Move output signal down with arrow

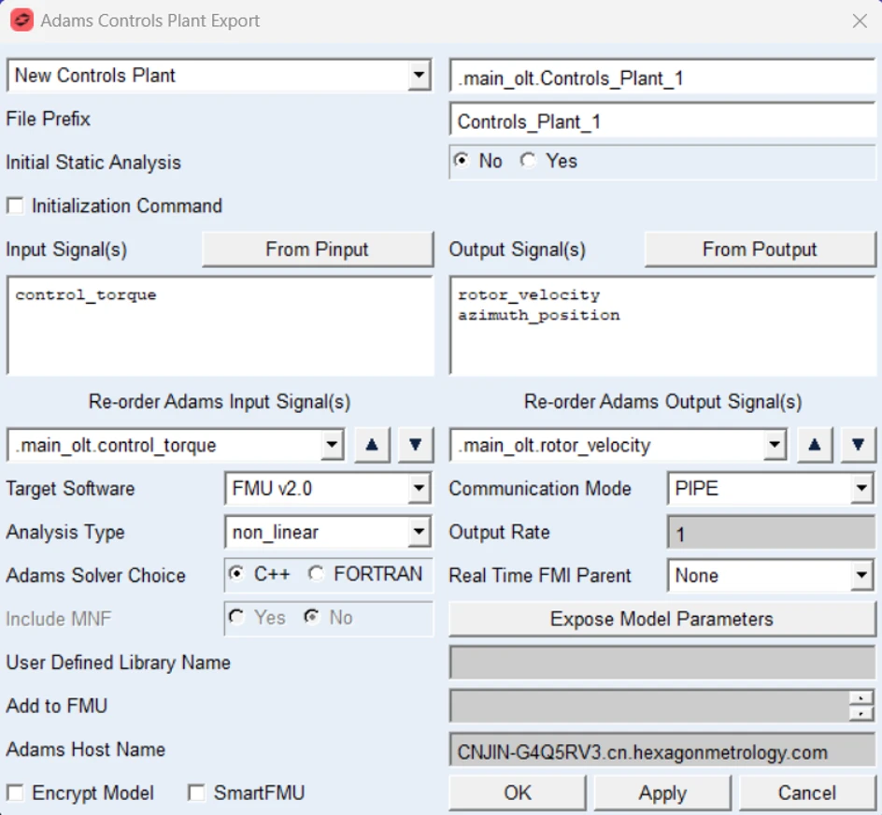tap(858, 446)
